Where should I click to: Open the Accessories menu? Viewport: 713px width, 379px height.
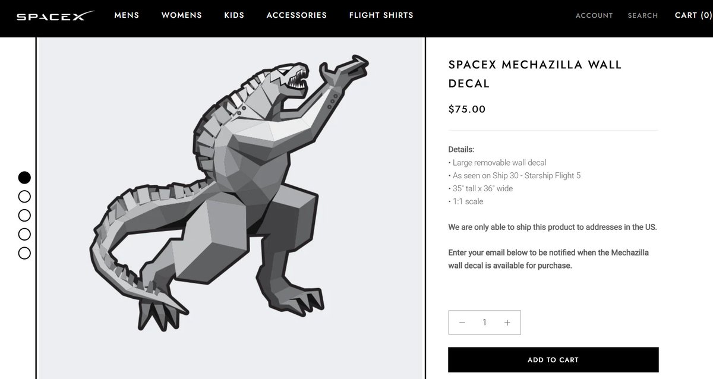[296, 15]
